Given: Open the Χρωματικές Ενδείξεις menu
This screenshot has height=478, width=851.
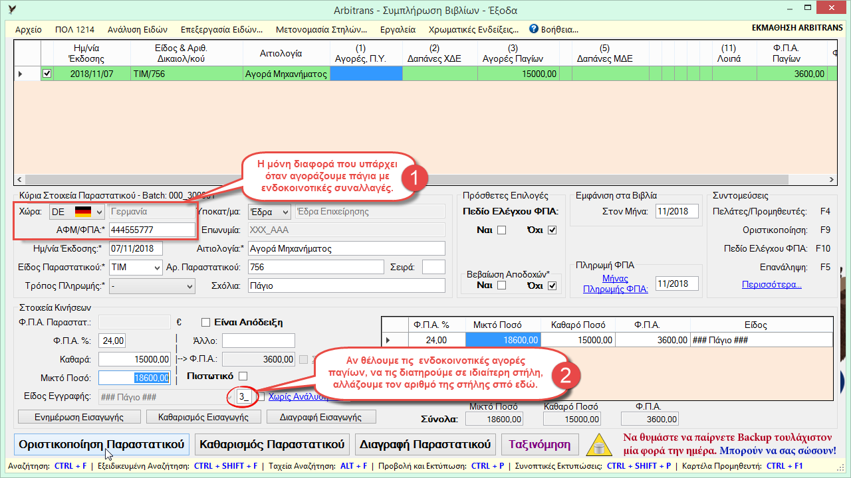Looking at the screenshot, I should tap(474, 29).
